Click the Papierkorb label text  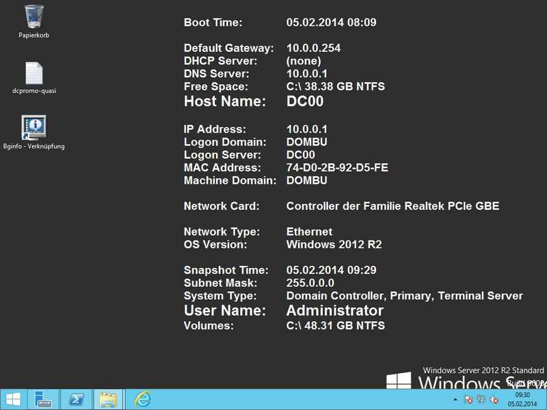point(34,36)
